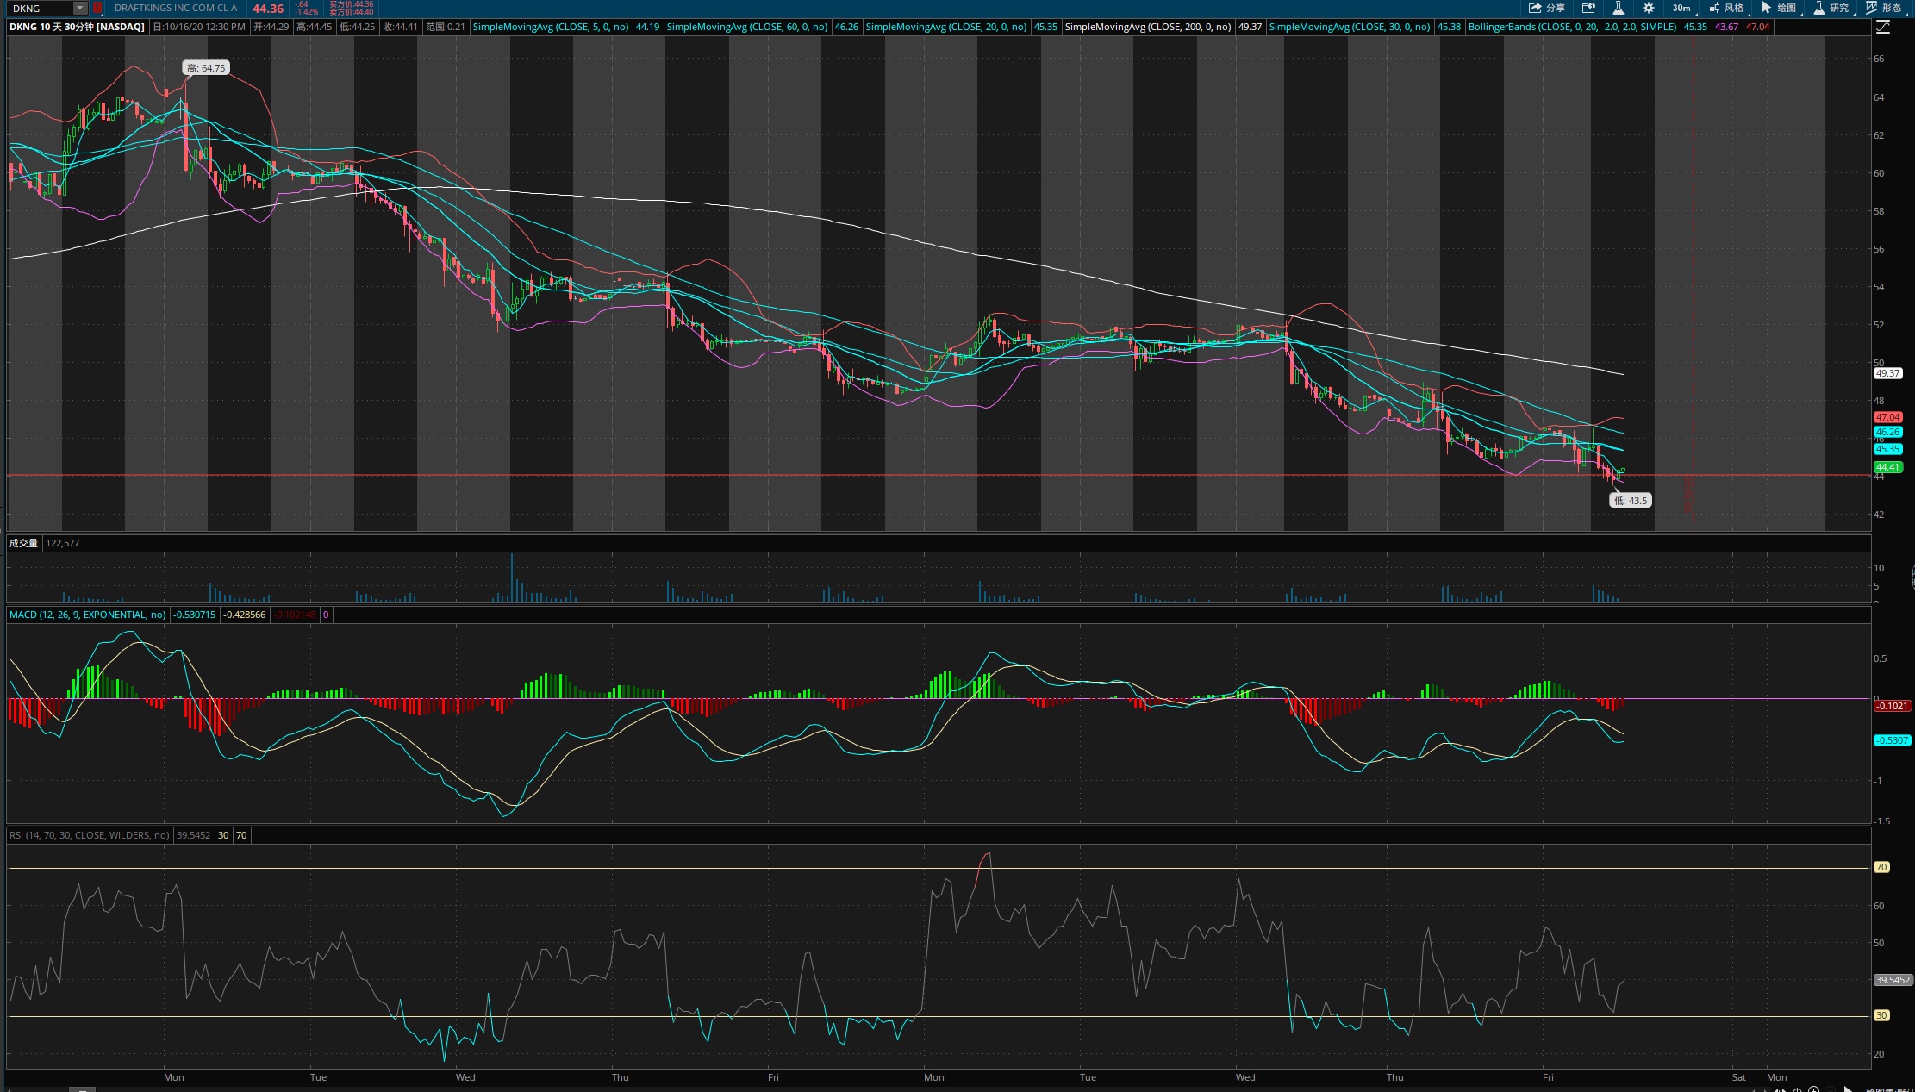Click Bollinger upper band value 47.04 in legend
1915x1092 pixels.
[x=1757, y=27]
